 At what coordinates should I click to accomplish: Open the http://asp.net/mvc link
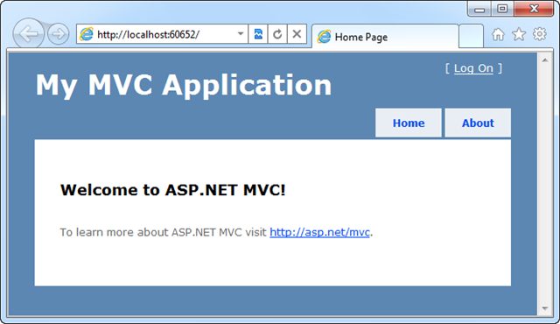pos(319,232)
